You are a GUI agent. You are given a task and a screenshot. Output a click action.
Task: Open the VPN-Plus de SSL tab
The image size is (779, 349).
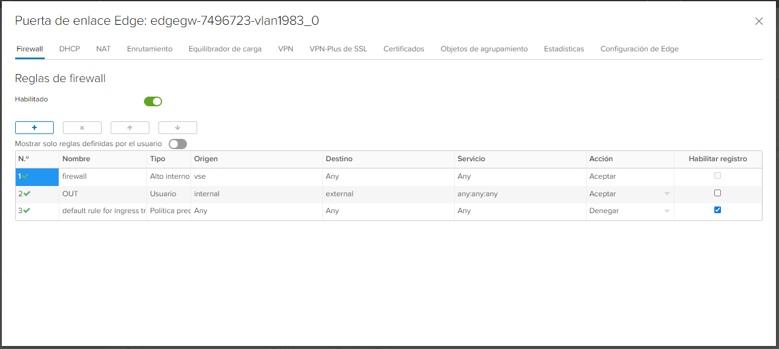click(338, 49)
